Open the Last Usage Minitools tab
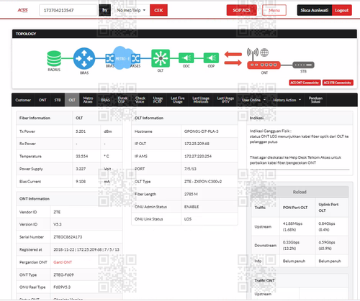Viewport: 360px width, 301px height. [x=201, y=100]
